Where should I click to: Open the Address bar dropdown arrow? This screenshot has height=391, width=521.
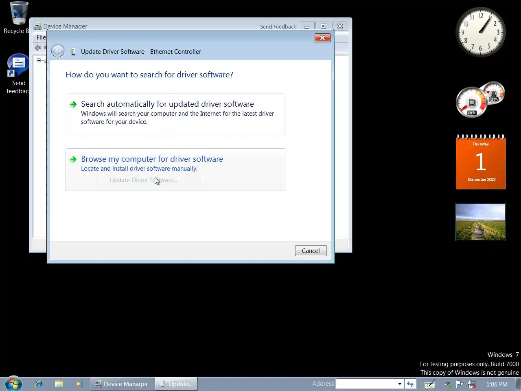coord(400,384)
